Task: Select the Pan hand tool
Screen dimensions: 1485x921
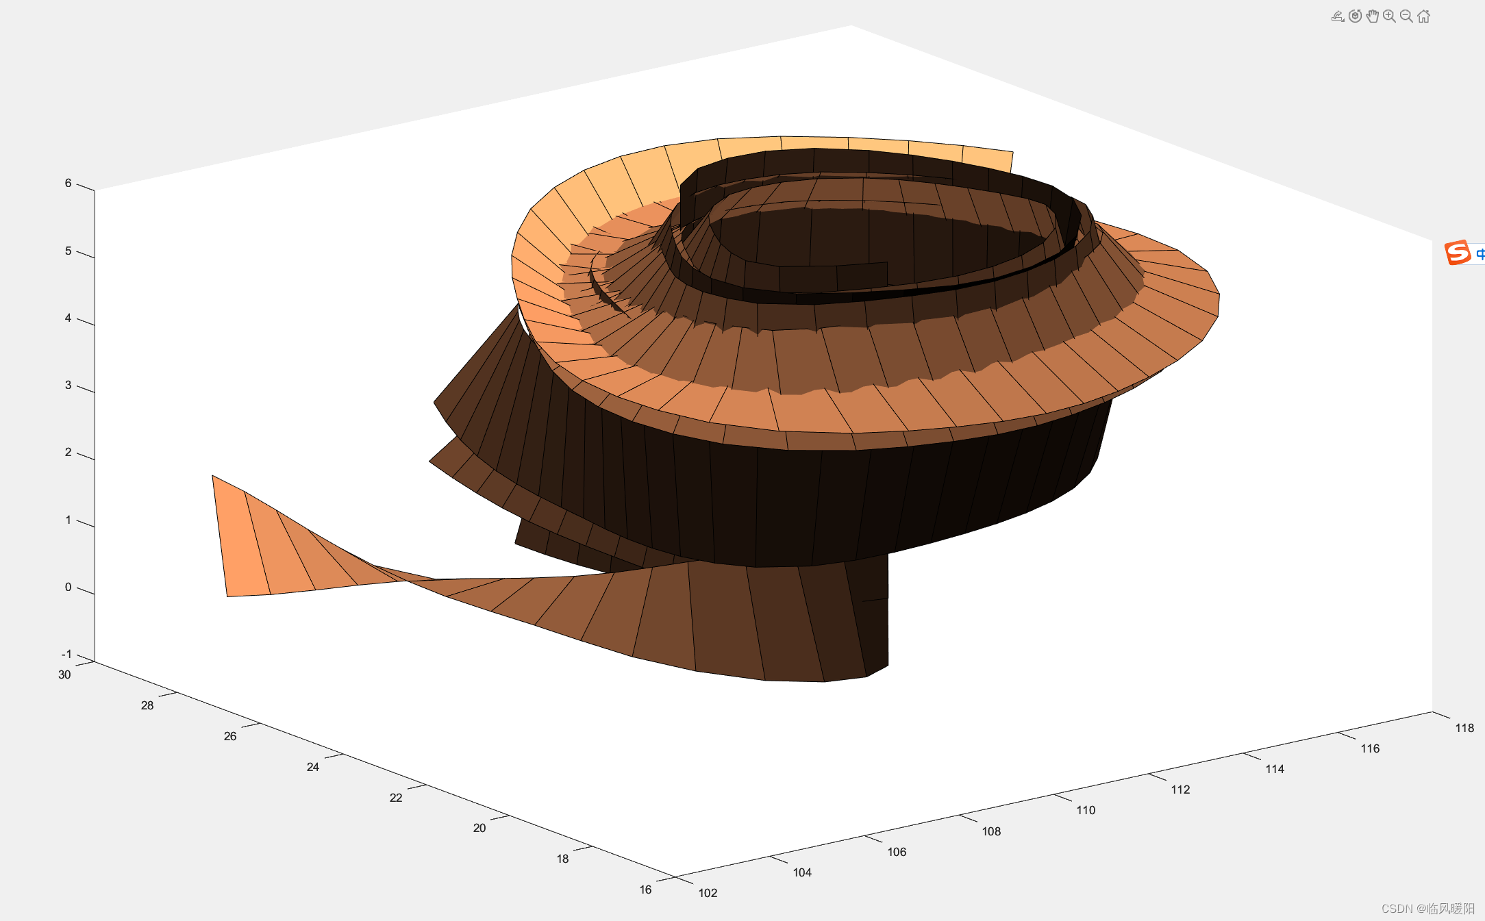Action: pos(1372,16)
